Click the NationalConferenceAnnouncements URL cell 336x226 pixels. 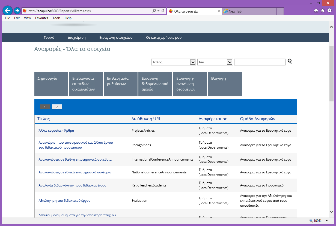[x=159, y=172]
